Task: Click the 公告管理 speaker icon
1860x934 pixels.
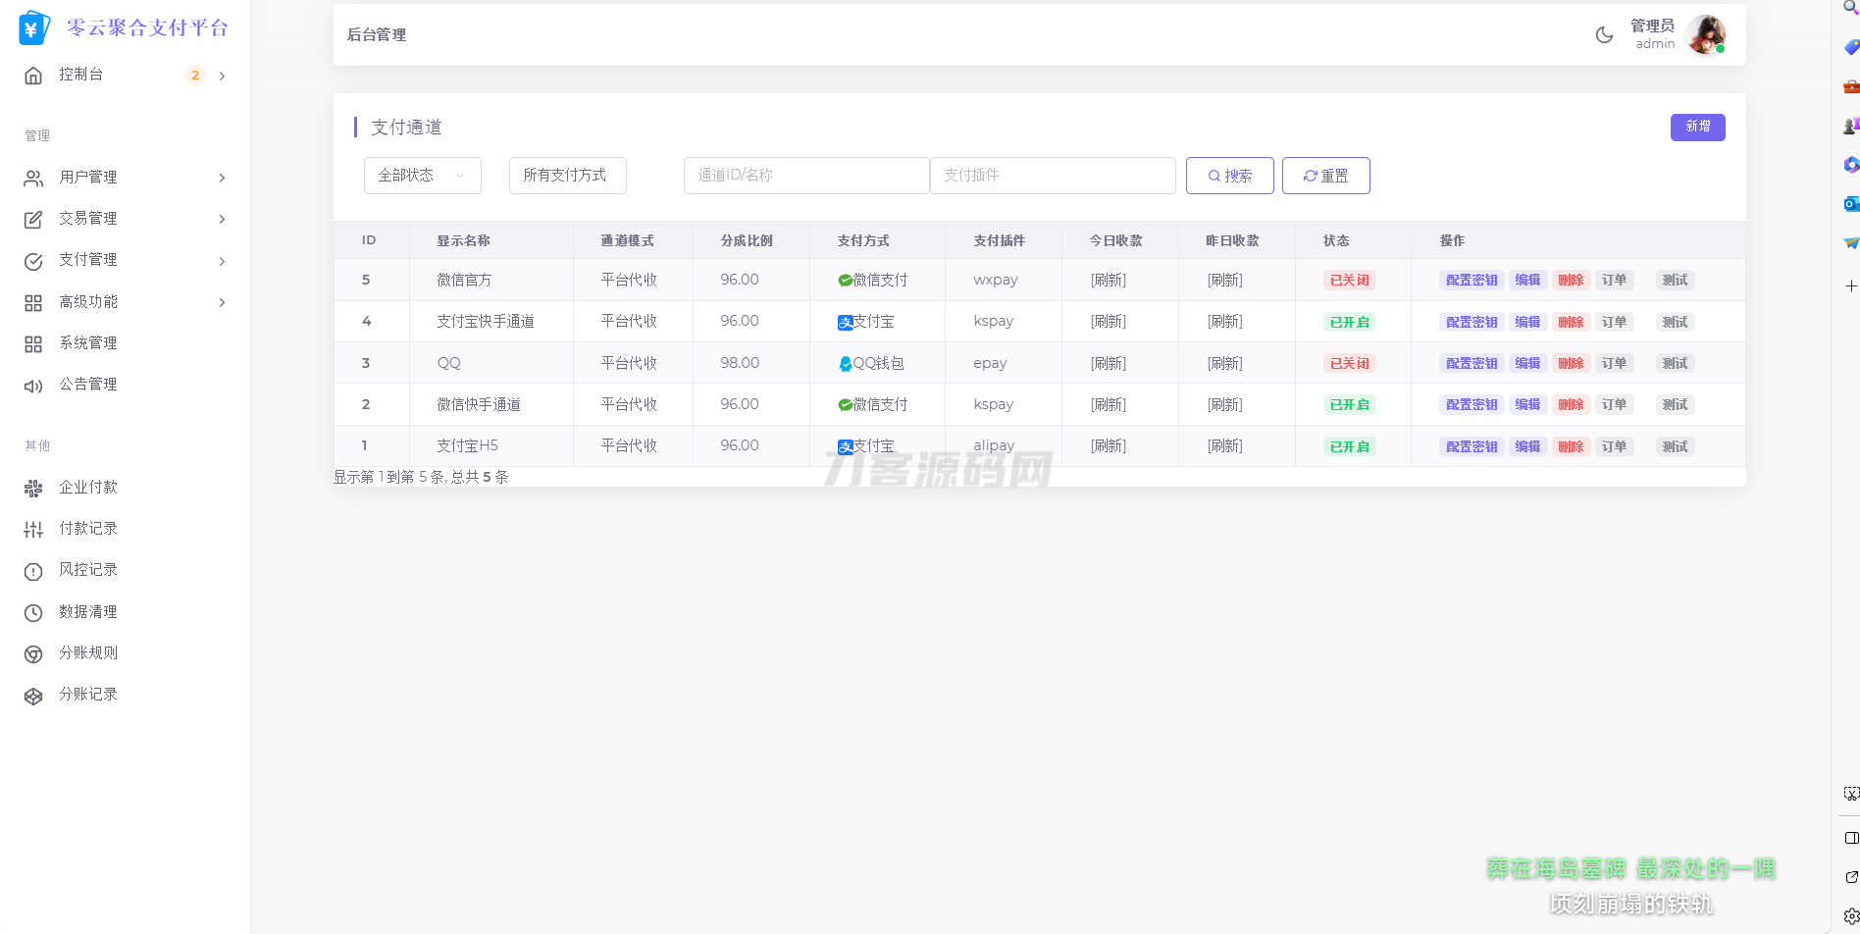Action: 33,386
